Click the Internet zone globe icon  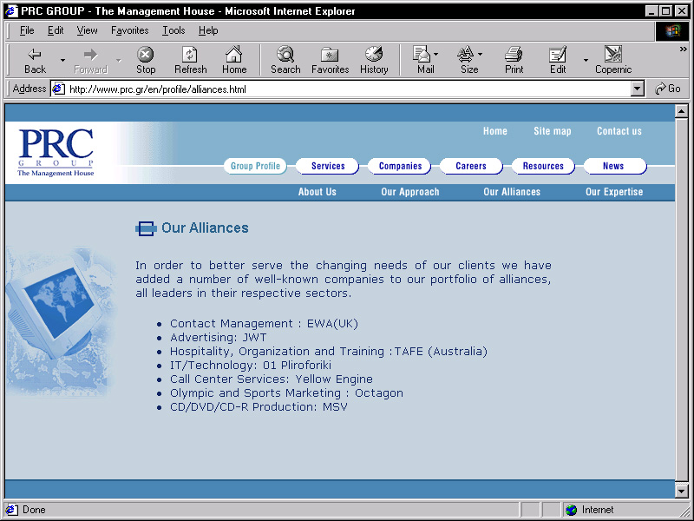click(x=572, y=510)
